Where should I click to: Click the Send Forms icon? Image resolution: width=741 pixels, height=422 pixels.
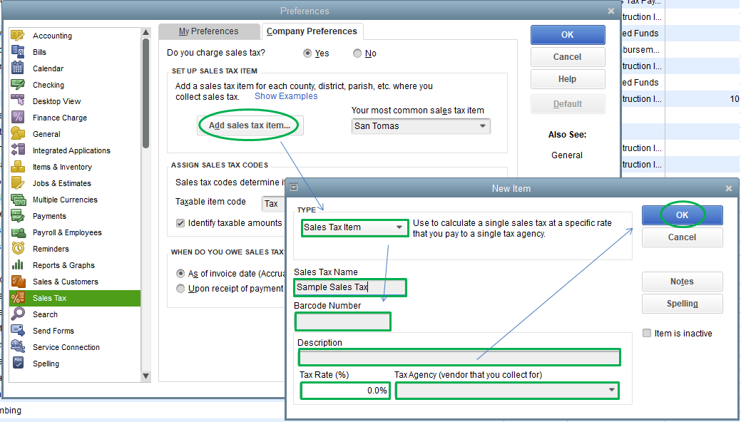click(x=18, y=330)
